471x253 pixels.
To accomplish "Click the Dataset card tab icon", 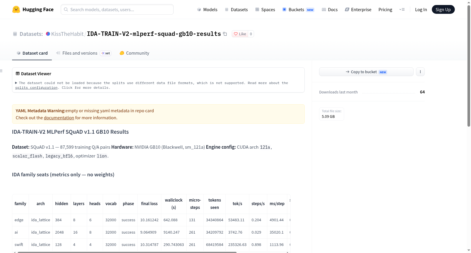I will [x=19, y=53].
